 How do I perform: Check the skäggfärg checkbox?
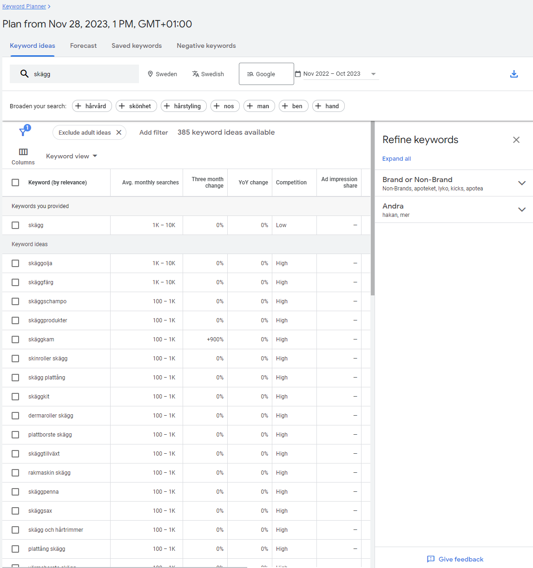15,282
